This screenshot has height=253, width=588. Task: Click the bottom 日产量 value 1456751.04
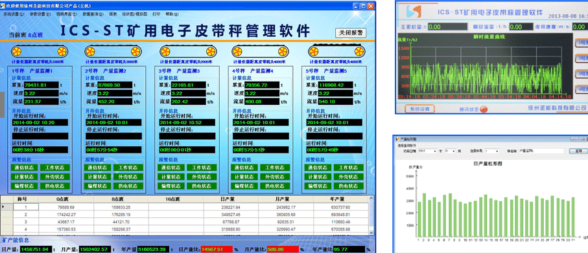[x=36, y=250]
